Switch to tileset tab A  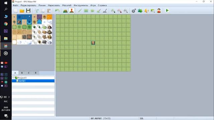coord(15,73)
